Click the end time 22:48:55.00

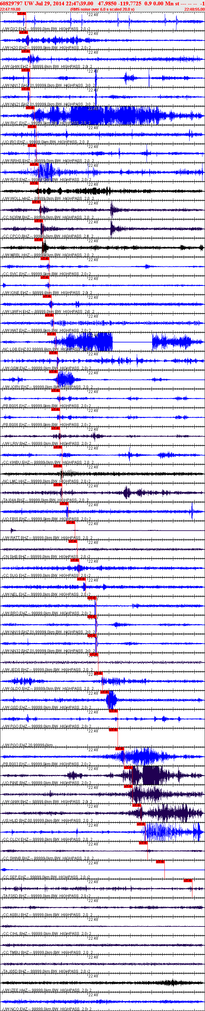point(194,9)
